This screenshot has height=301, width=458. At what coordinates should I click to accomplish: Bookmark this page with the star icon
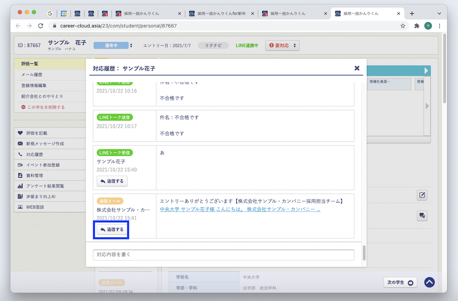(x=403, y=26)
